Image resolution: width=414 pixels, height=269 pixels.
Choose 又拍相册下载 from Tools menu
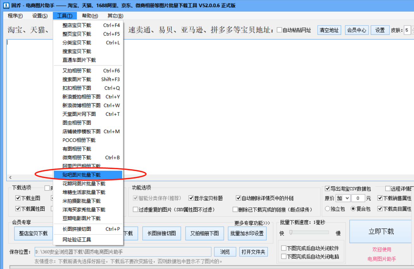88,71
